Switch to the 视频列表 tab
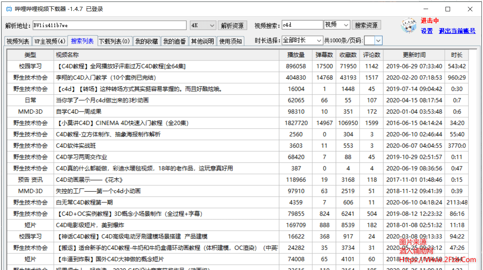This screenshot has height=270, width=483. point(18,41)
